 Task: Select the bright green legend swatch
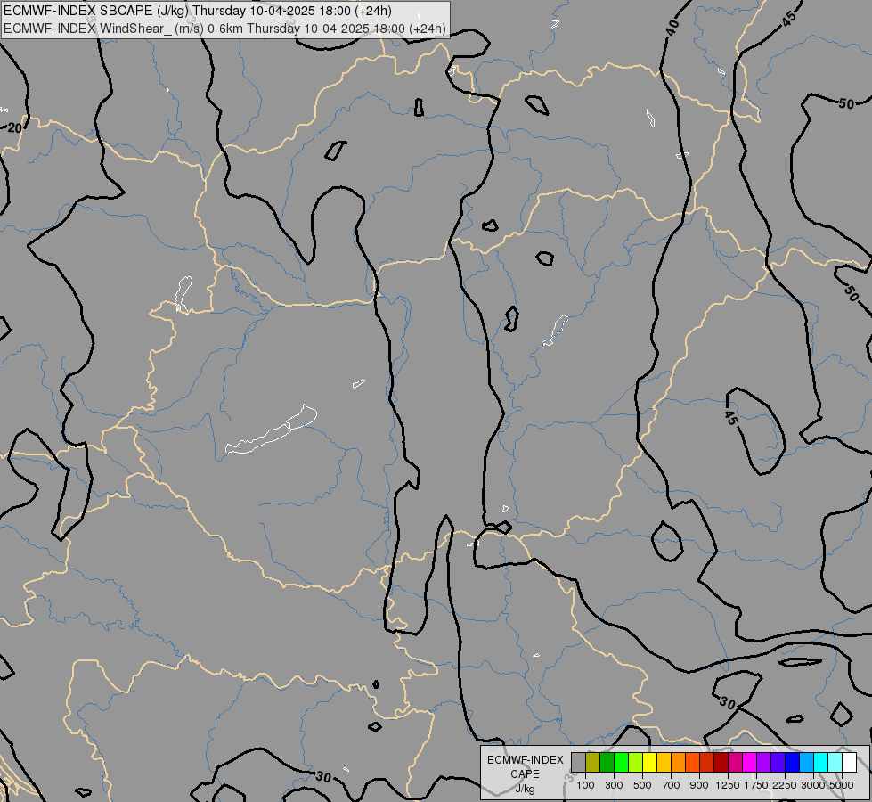click(621, 762)
